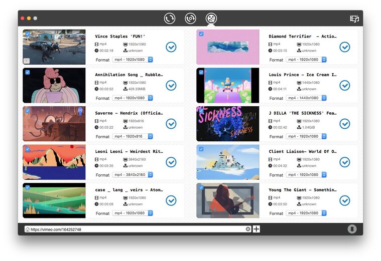The image size is (381, 261).
Task: Switch to the second circular arrows toolbar icon
Action: click(x=190, y=19)
